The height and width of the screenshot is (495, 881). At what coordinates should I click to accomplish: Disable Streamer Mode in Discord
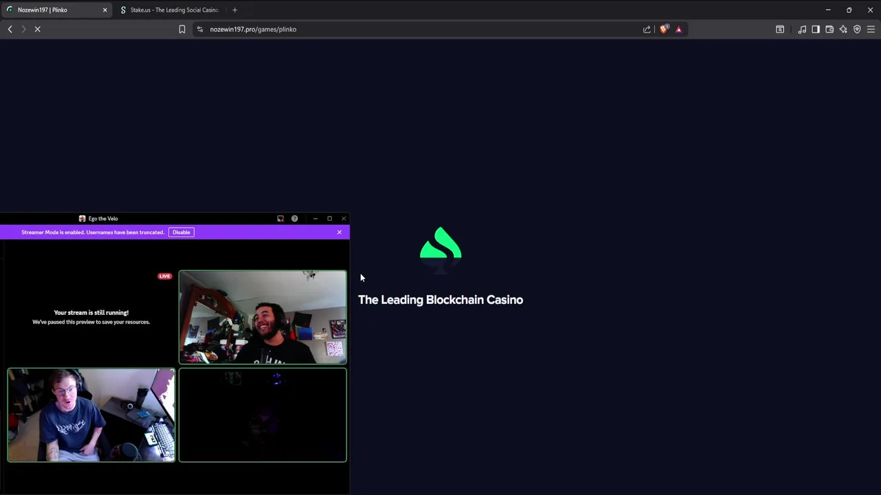click(181, 232)
